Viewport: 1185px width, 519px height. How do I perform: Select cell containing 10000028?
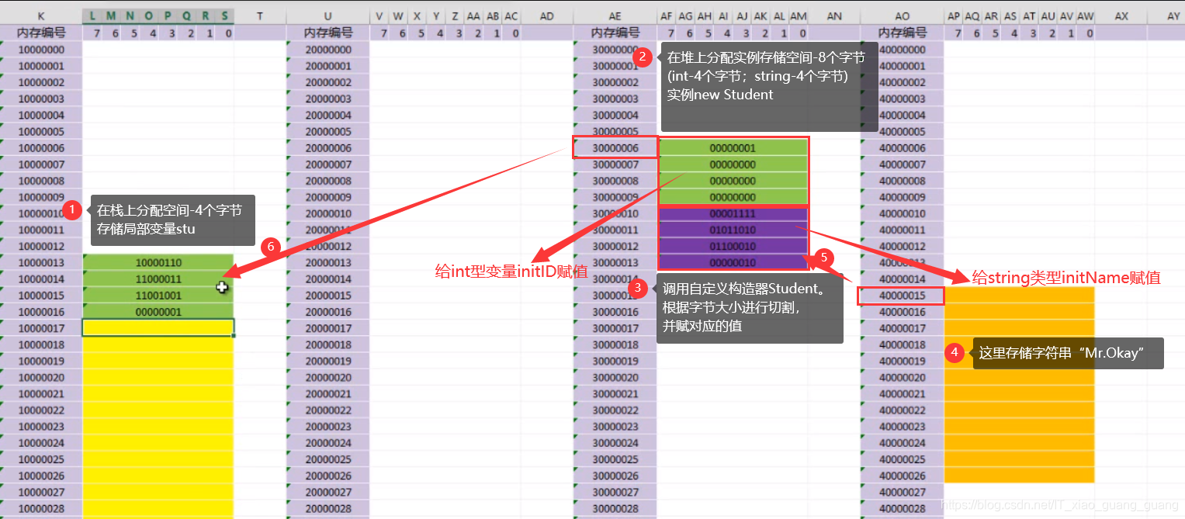point(41,508)
